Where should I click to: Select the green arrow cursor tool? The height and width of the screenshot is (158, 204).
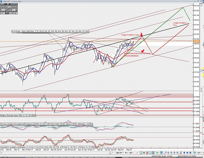click(x=157, y=153)
